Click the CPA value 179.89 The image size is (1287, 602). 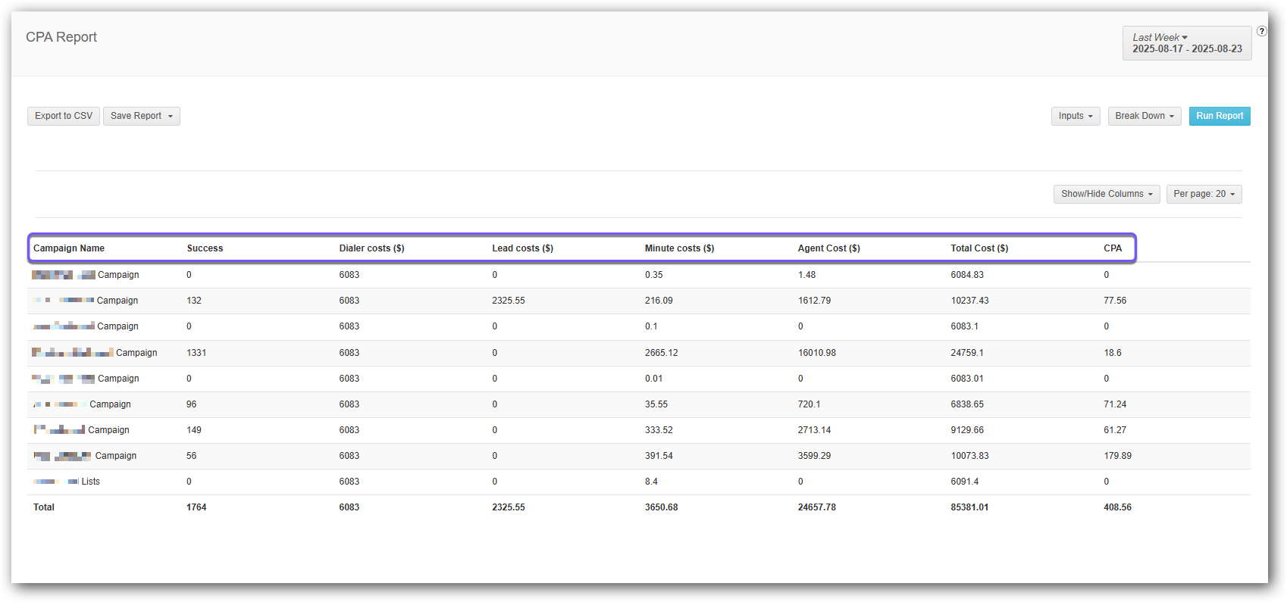coord(1118,456)
